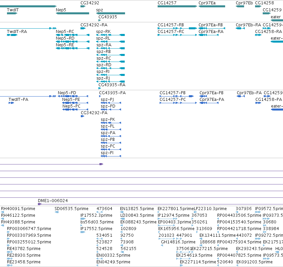Click the Nep5-RD transcript label

[x=65, y=38]
